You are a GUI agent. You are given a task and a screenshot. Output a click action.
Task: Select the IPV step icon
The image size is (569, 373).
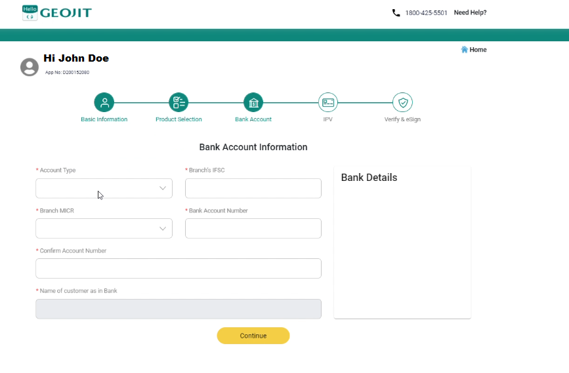pos(328,102)
